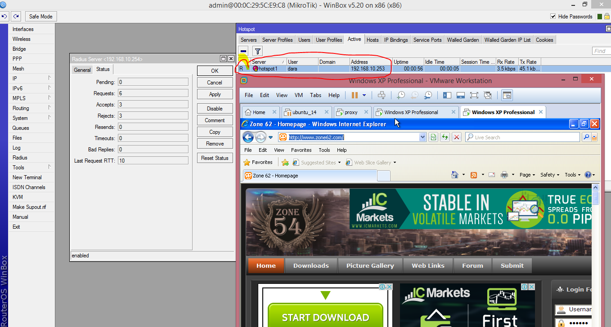
Task: Click the Requests value field
Action: coord(153,93)
